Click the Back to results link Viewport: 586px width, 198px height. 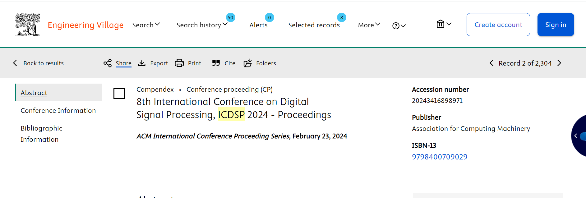point(44,63)
